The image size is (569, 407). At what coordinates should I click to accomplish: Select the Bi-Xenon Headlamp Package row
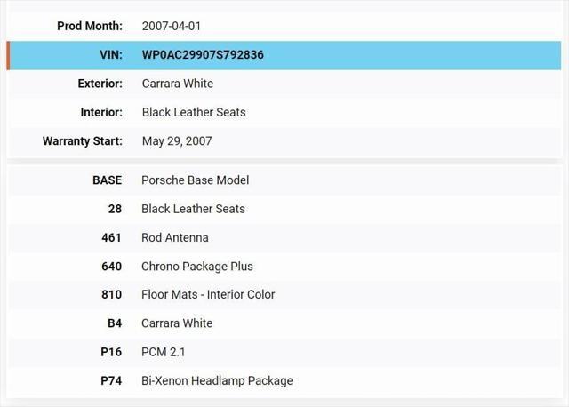[x=284, y=381]
